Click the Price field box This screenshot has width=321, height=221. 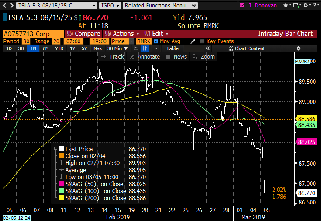tap(120, 41)
